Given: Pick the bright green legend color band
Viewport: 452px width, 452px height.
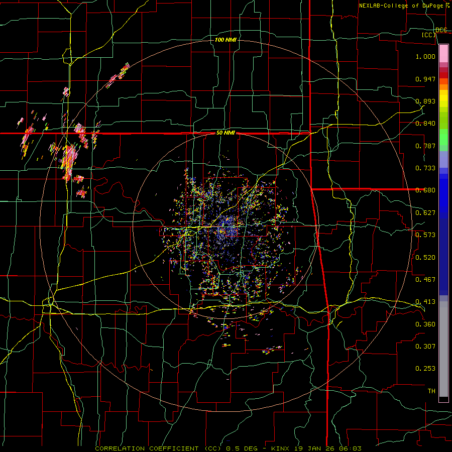Looking at the screenshot, I should click(x=443, y=137).
